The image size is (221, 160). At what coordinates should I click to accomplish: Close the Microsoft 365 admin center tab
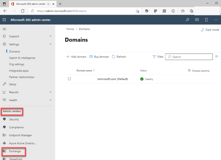pos(53,4)
